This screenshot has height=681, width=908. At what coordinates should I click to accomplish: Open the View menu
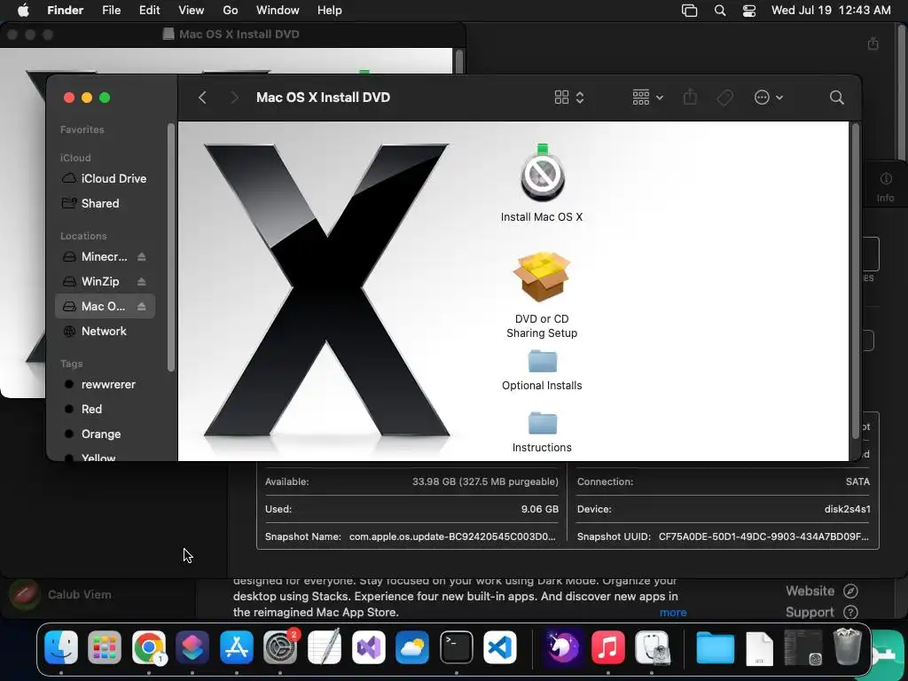click(192, 11)
